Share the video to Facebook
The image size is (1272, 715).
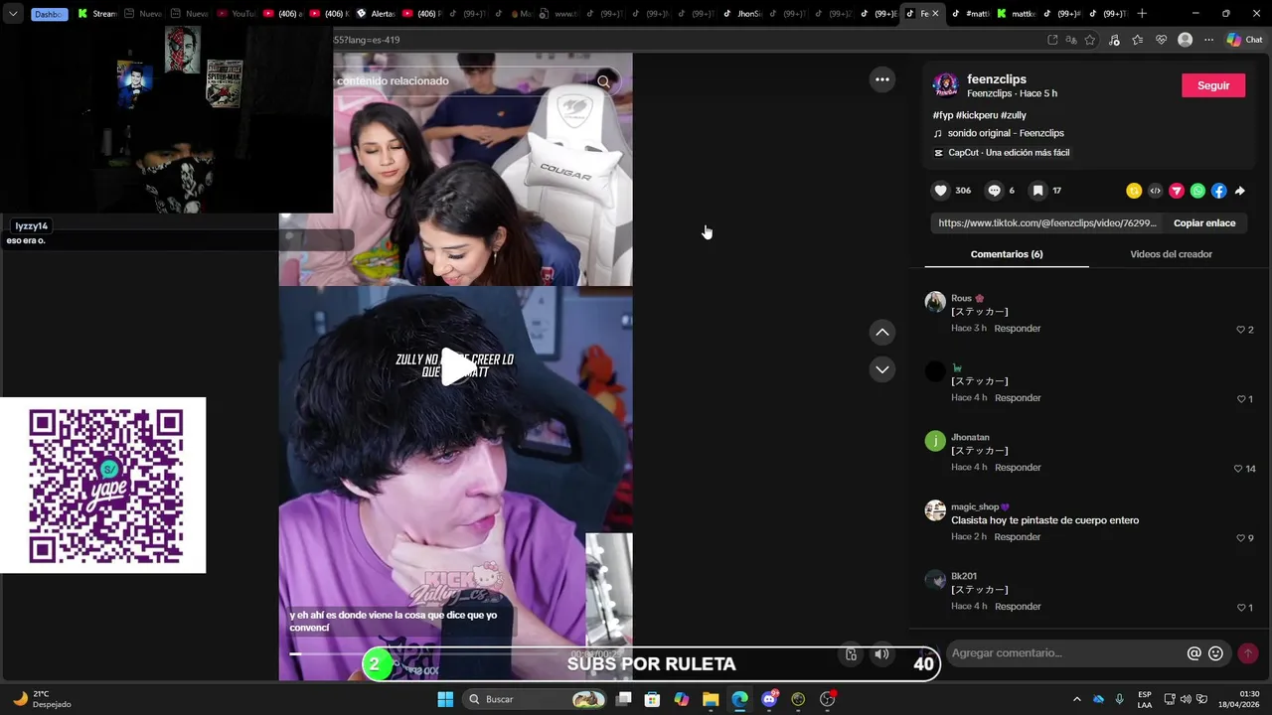1219,191
